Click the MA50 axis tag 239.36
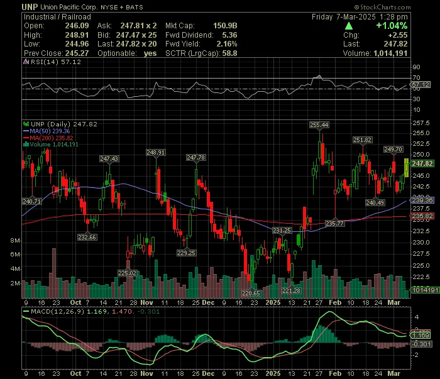 [x=422, y=200]
